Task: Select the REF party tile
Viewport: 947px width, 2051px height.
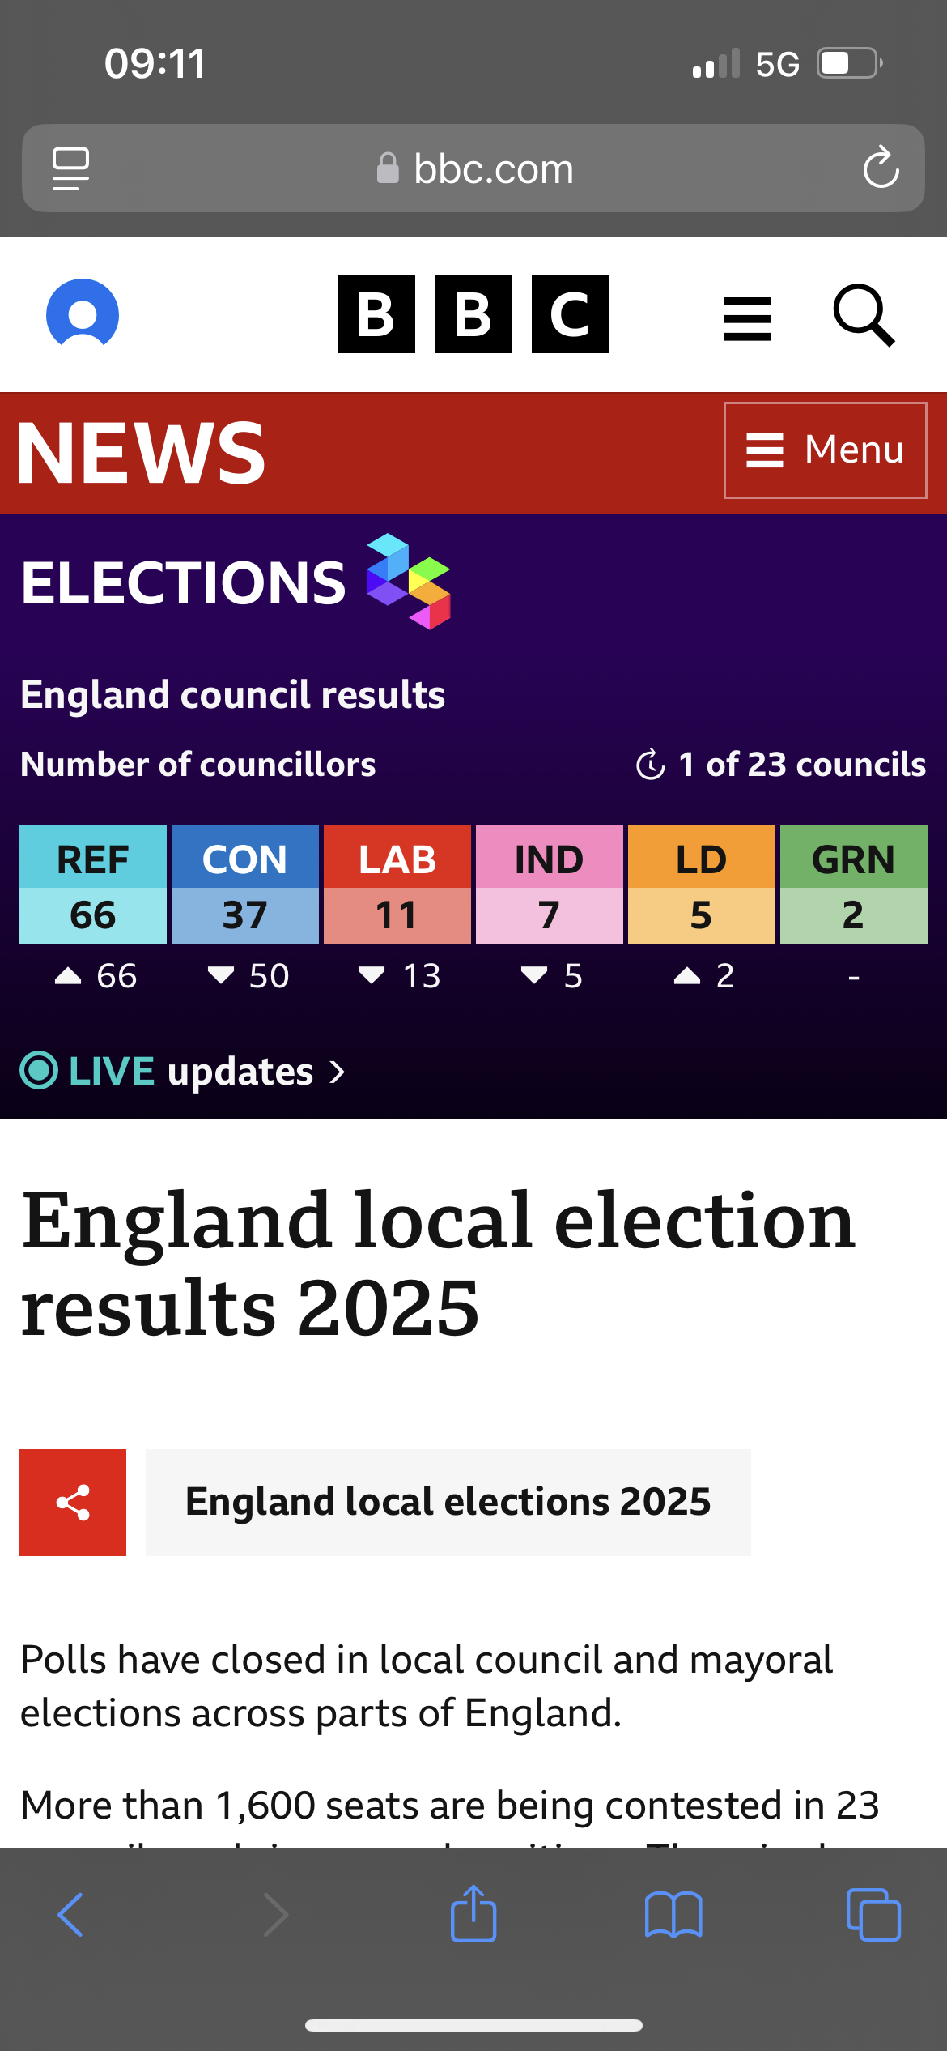Action: coord(93,884)
